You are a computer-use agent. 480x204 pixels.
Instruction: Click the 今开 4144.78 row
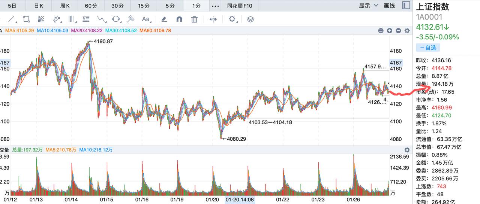(x=433, y=68)
